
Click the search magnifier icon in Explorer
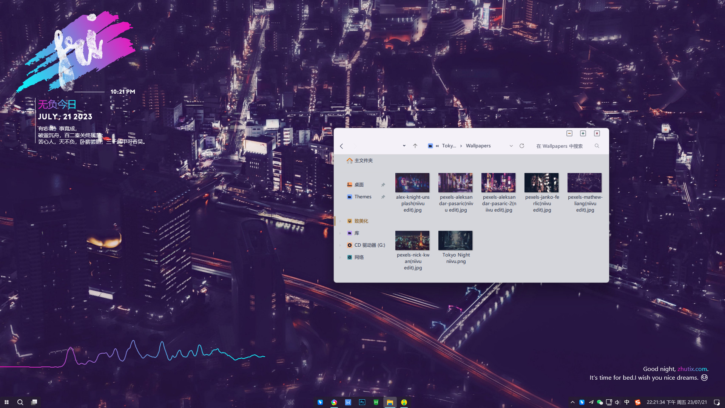[597, 146]
